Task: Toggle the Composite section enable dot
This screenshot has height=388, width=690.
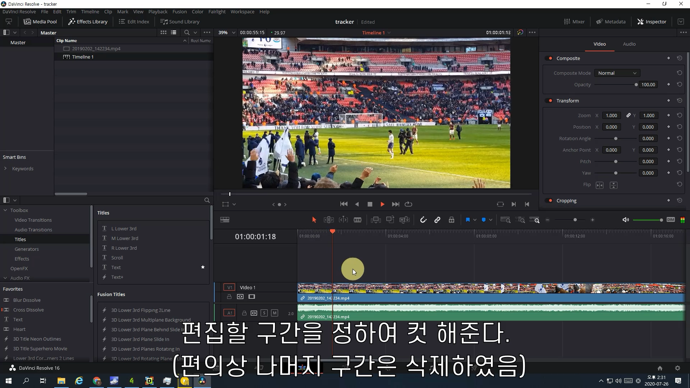Action: 550,58
